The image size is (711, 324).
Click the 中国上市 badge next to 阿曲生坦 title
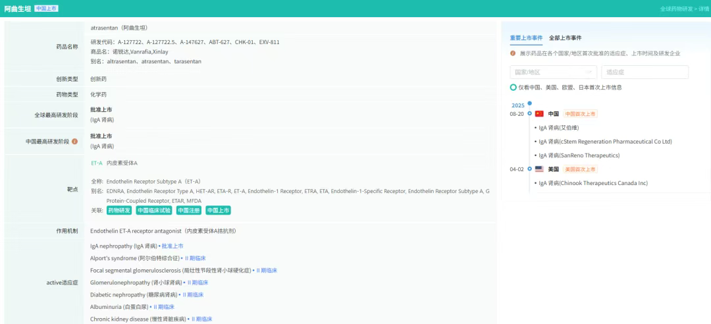46,9
